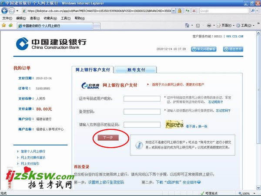Open the 文件(F) menu
261x196 pixels.
coord(7,18)
